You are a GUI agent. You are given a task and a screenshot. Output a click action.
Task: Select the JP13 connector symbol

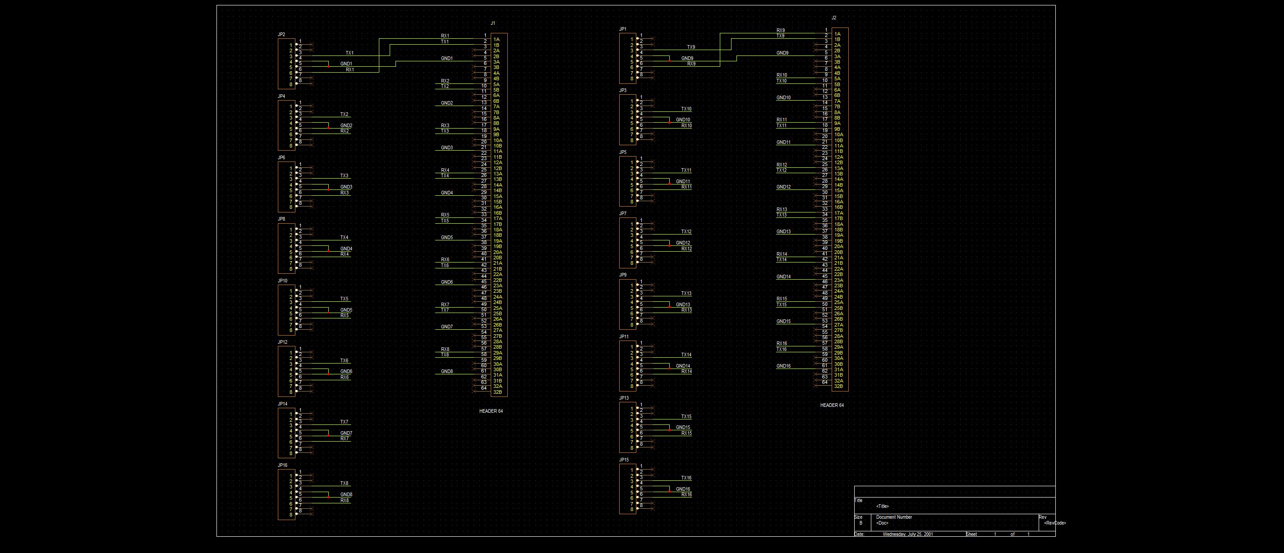tap(627, 428)
